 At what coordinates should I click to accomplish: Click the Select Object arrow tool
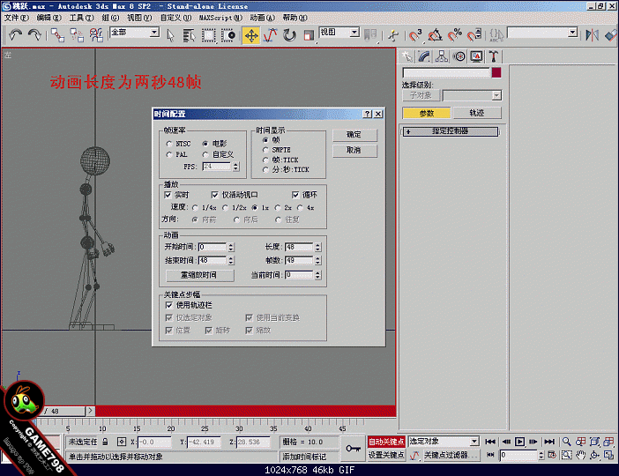(x=171, y=35)
